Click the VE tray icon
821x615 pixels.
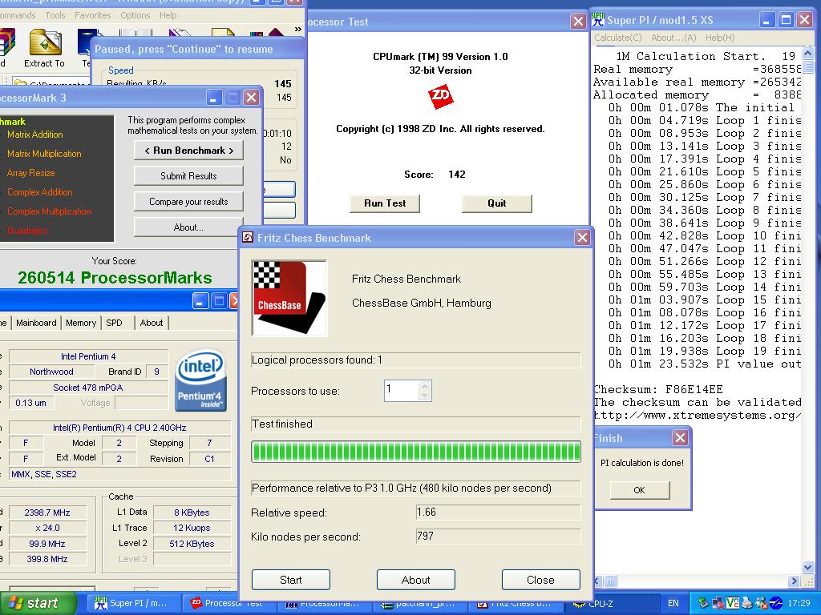(733, 604)
